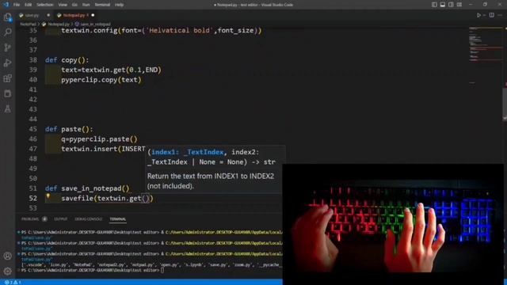This screenshot has width=507, height=285.
Task: Open Customize Layout icon
Action: (x=459, y=5)
